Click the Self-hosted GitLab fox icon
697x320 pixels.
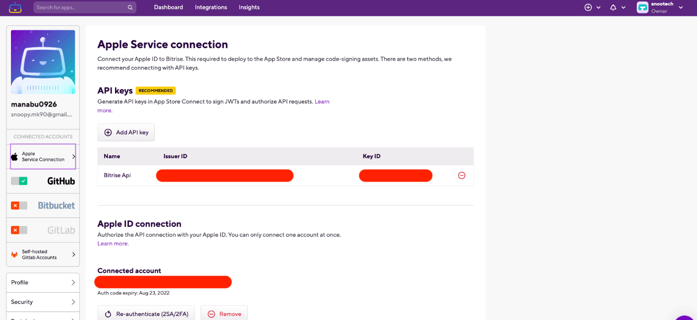coord(14,254)
